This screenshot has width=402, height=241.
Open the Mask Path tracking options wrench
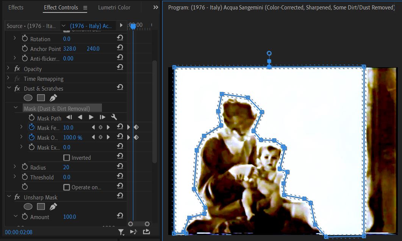(114, 117)
